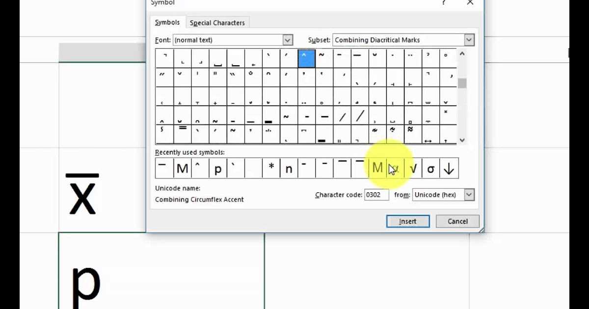589x309 pixels.
Task: Choose the ring above symbol ending top row
Action: 447,58
